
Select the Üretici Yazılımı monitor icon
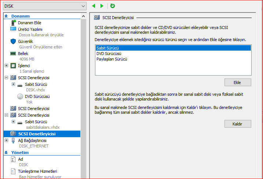click(x=13, y=29)
